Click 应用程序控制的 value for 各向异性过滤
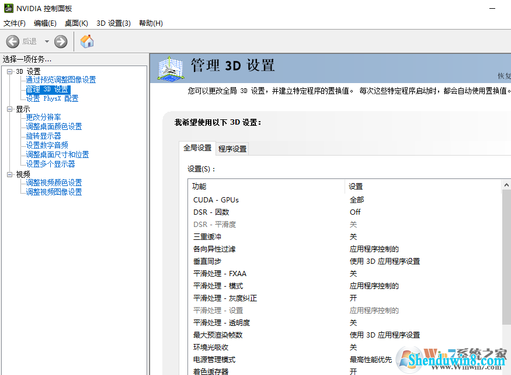 [x=374, y=249]
